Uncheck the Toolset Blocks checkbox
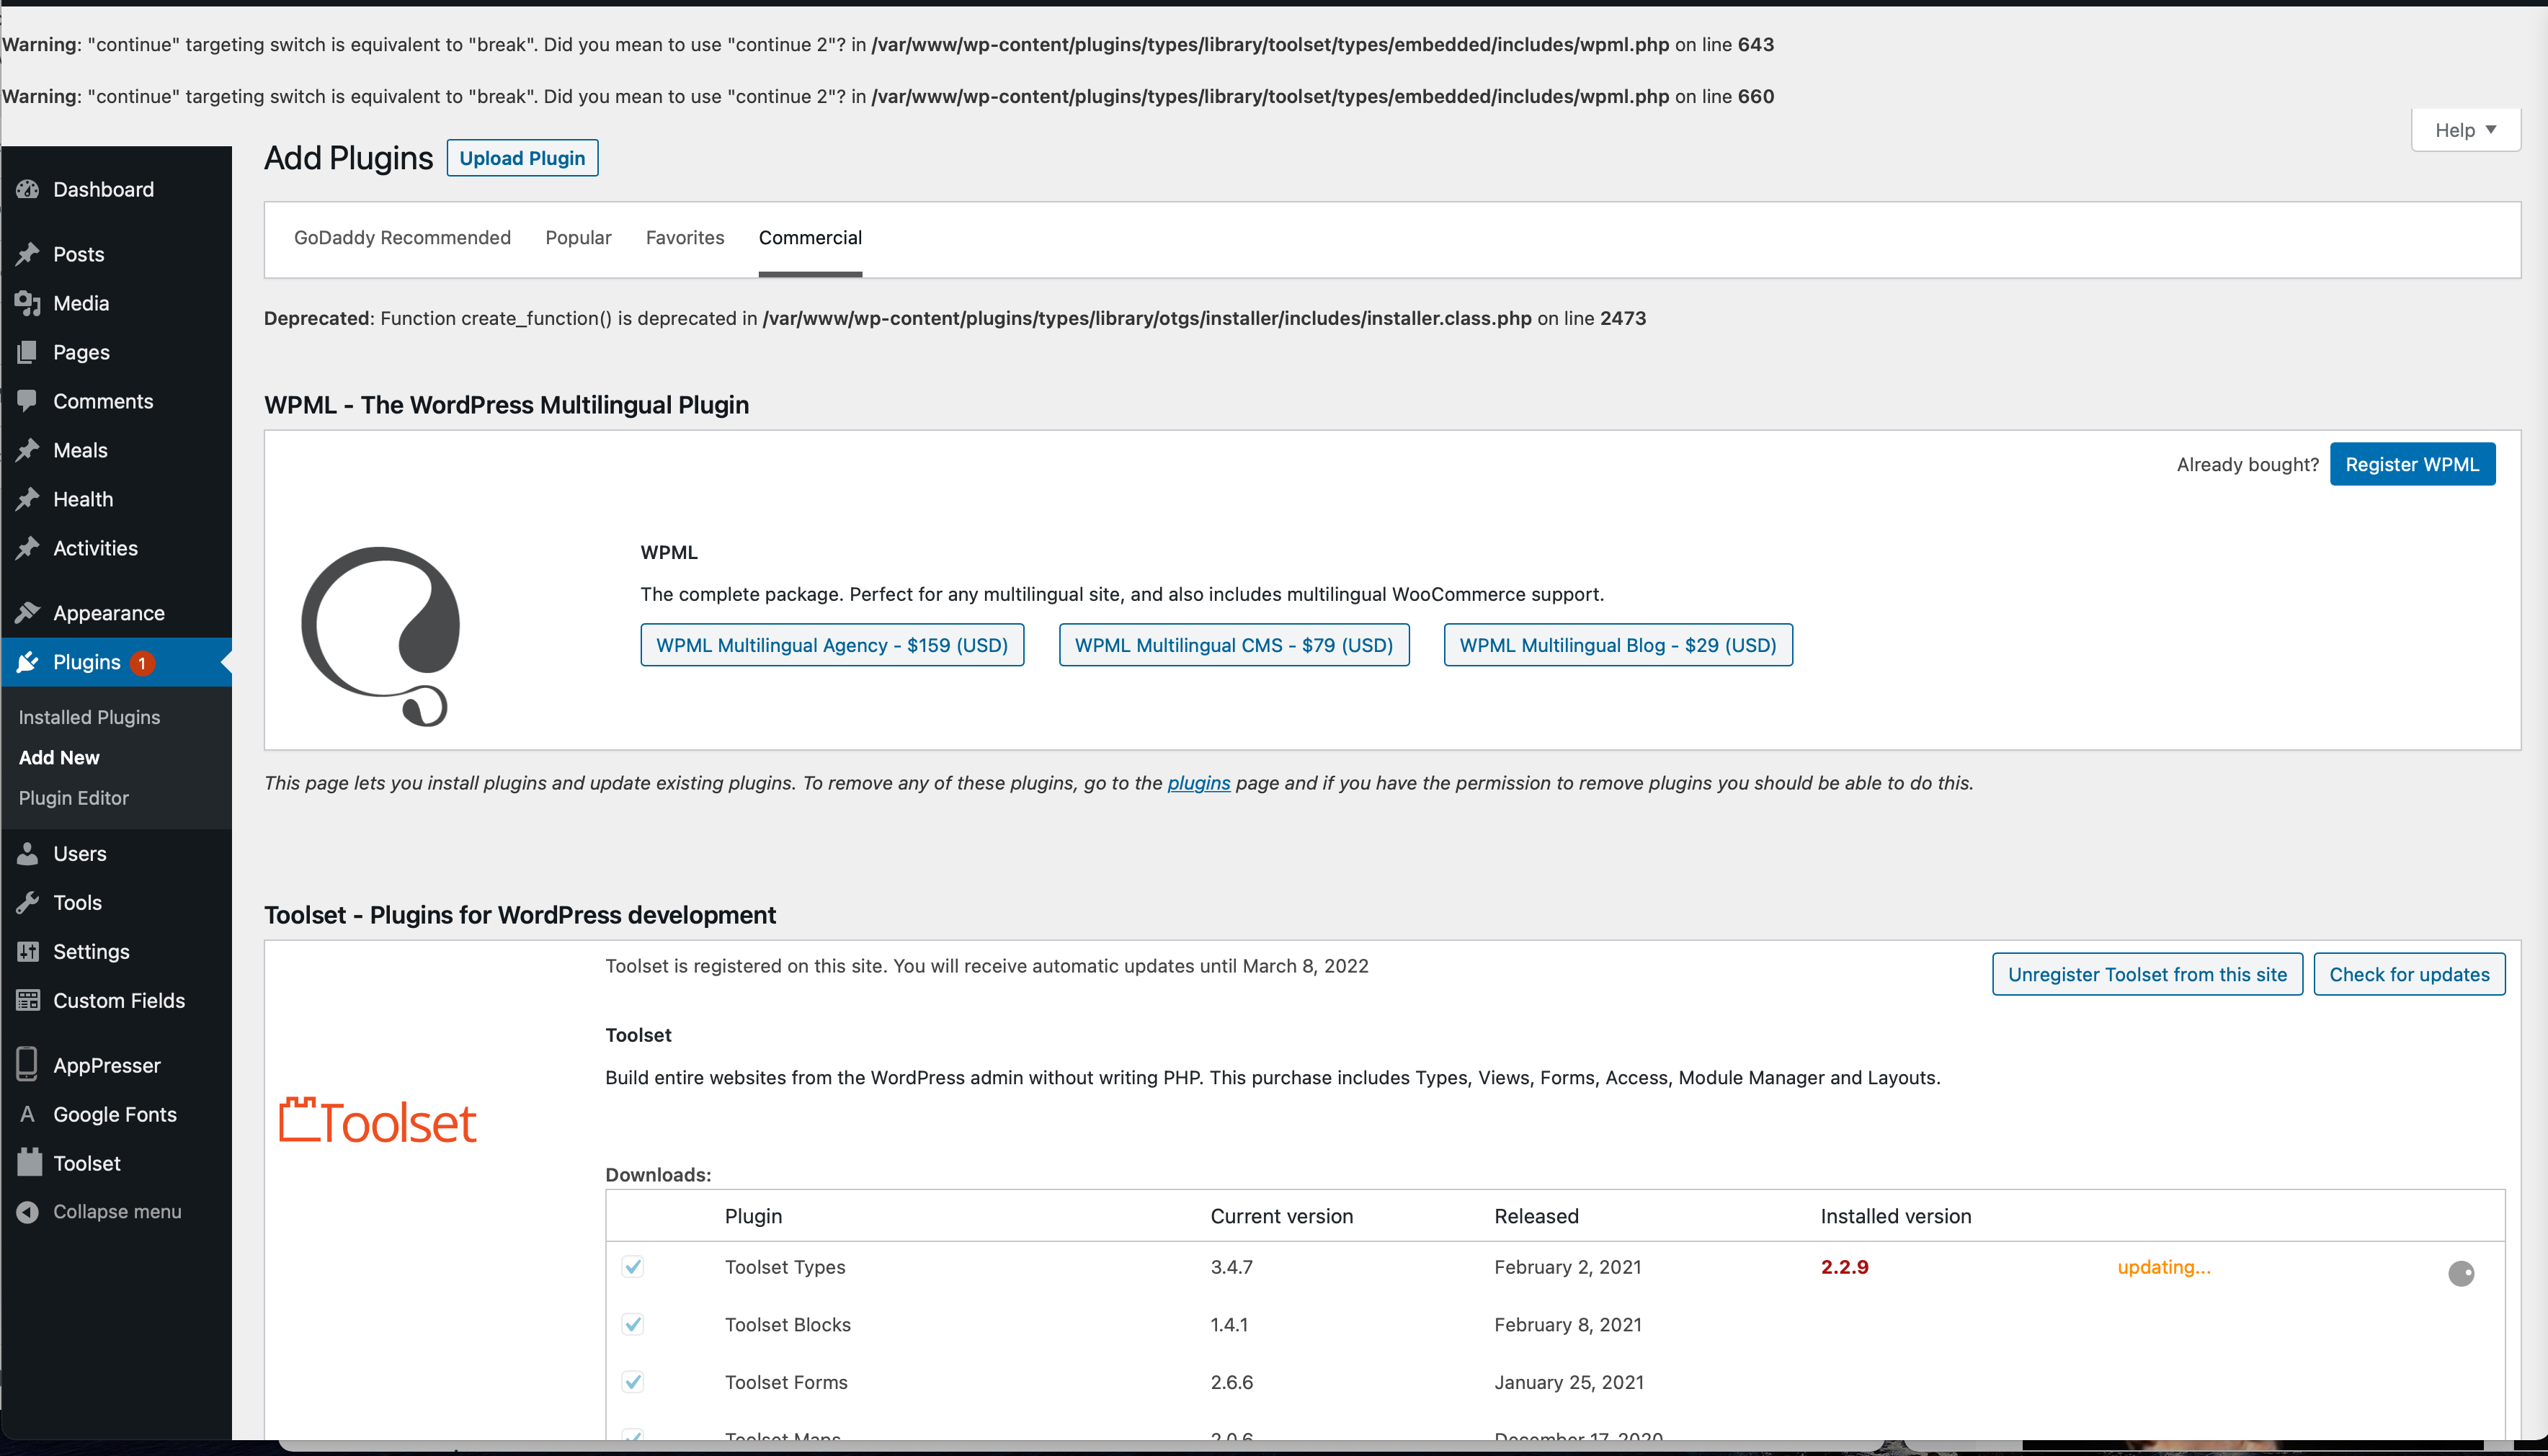 pos(632,1325)
